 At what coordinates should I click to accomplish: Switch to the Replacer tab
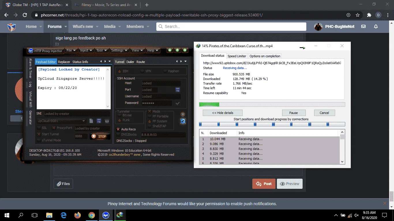pyautogui.click(x=64, y=62)
